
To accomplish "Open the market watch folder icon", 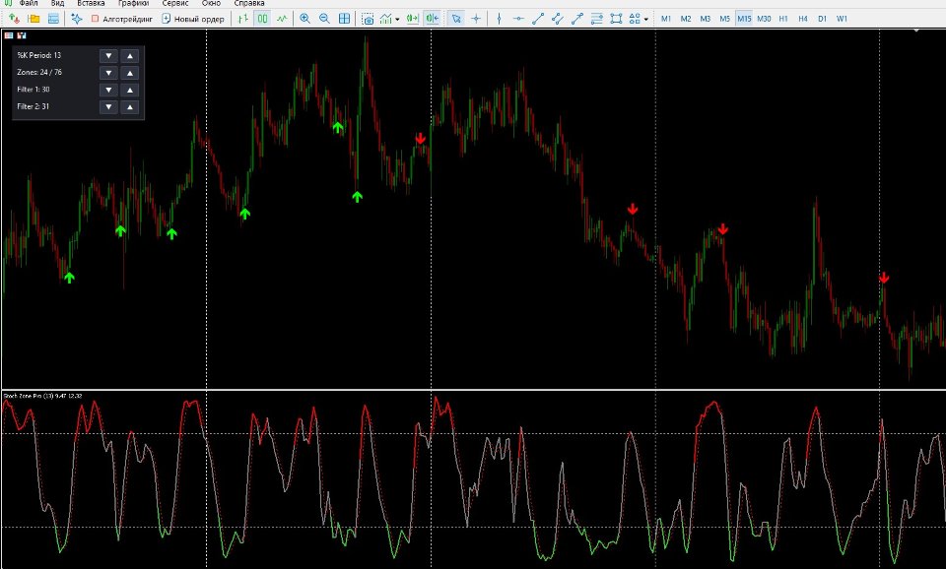I will point(34,19).
